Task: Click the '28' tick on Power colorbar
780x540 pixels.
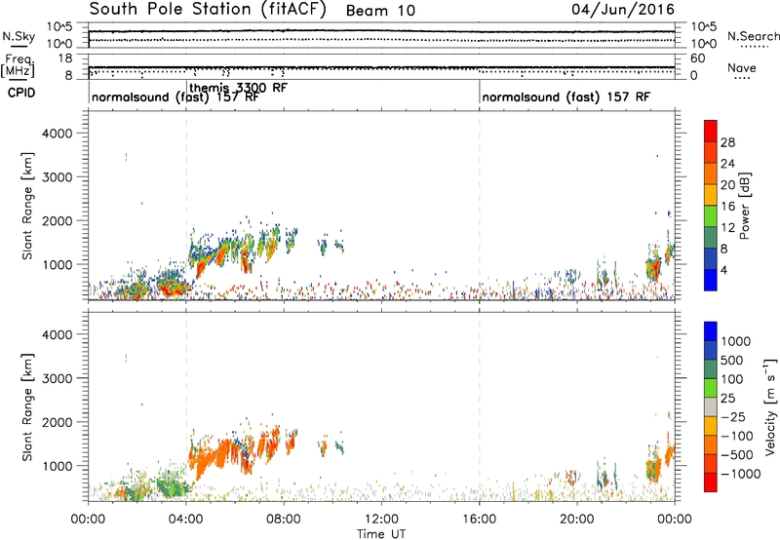Action: pyautogui.click(x=727, y=142)
